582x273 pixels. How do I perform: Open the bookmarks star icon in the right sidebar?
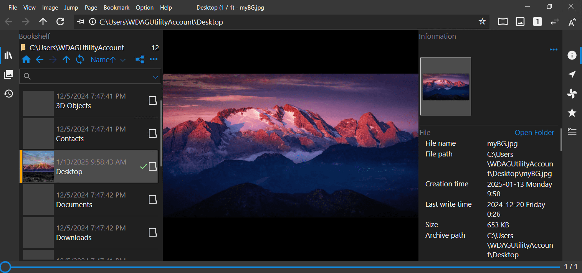coord(572,113)
